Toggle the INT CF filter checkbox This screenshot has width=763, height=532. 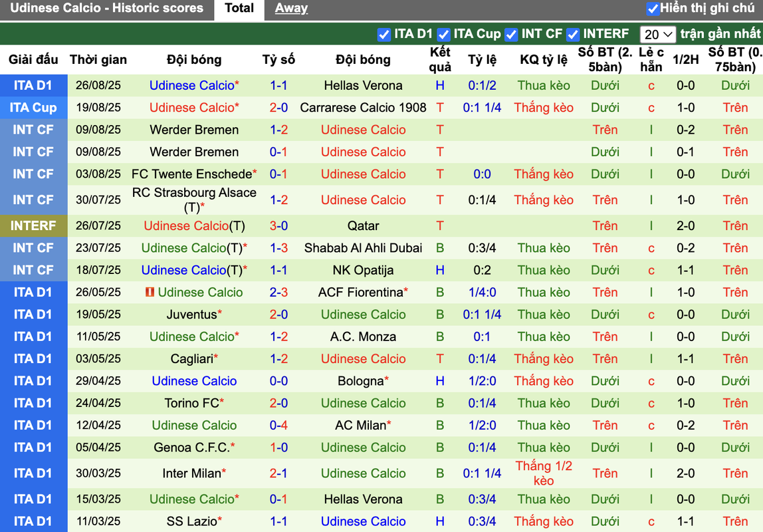pos(511,35)
